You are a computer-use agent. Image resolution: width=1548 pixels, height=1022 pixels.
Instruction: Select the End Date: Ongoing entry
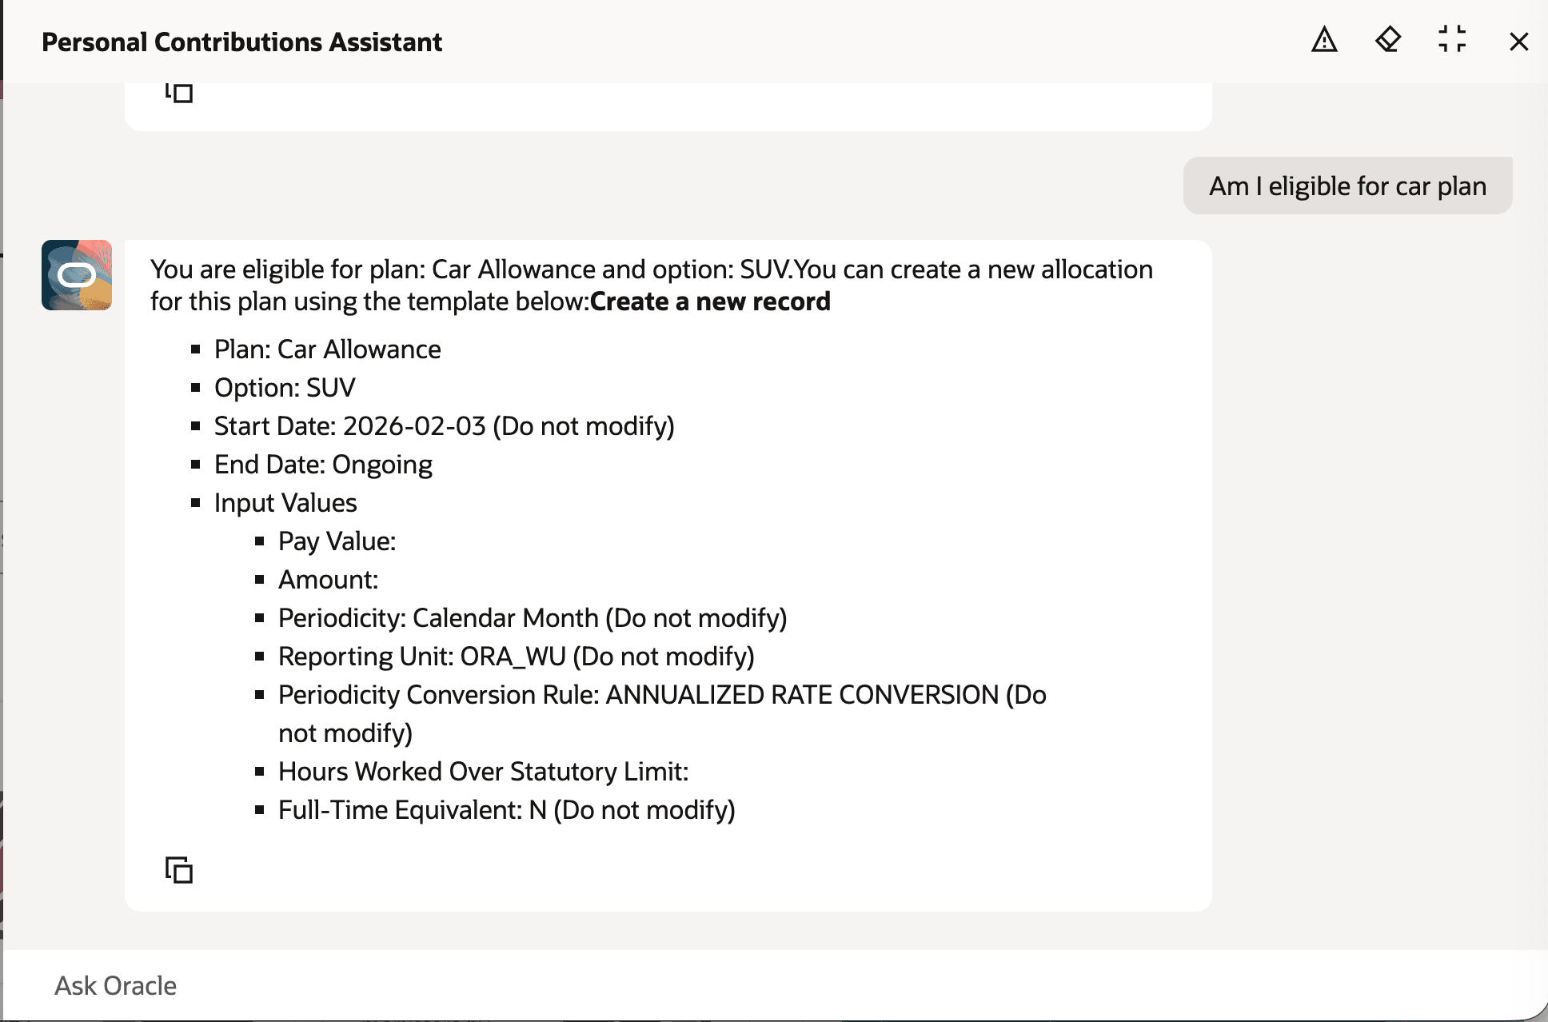323,464
